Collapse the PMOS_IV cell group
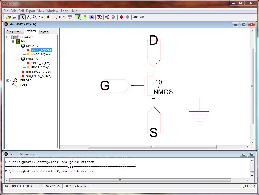 [18, 59]
